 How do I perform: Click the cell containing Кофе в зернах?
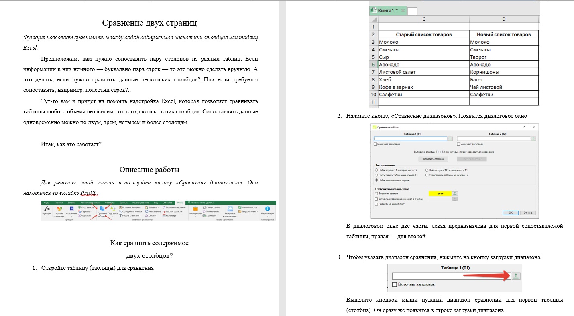point(423,87)
